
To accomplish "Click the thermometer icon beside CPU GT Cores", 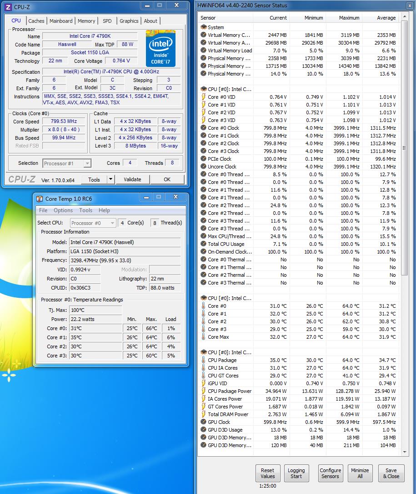I will [204, 376].
